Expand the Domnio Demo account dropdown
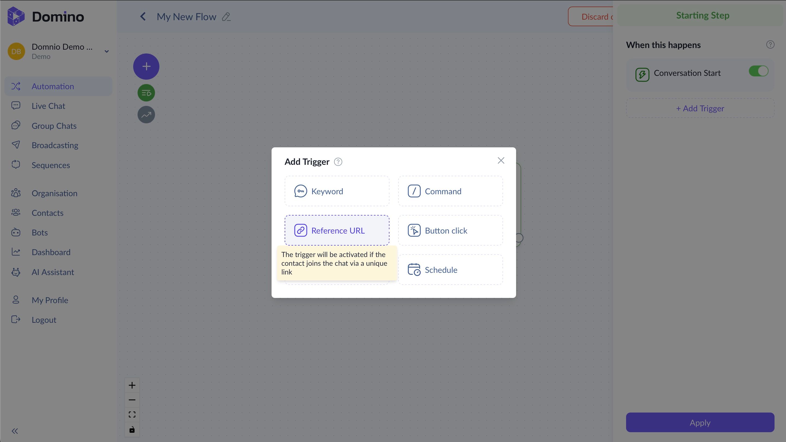 coord(106,51)
